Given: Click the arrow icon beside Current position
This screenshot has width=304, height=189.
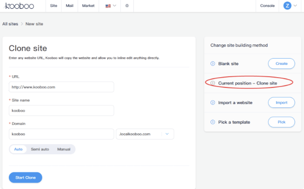Looking at the screenshot, I should point(213,83).
